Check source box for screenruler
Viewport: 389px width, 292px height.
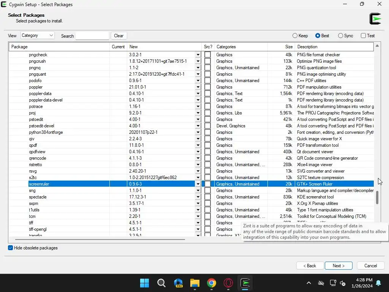[208, 184]
